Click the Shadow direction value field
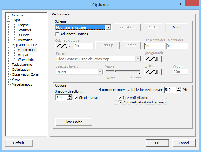Screen dimensions: 201x152 pos(61,97)
